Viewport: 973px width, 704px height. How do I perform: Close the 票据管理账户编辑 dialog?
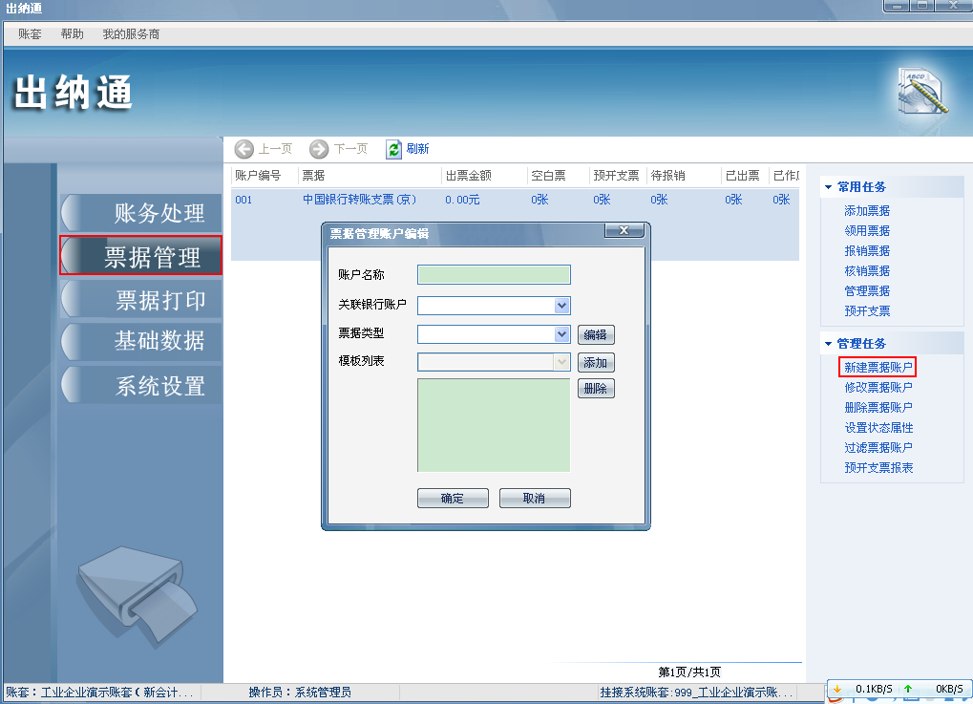[624, 230]
